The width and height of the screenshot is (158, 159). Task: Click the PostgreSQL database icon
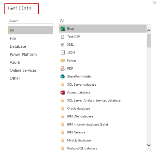63,148
